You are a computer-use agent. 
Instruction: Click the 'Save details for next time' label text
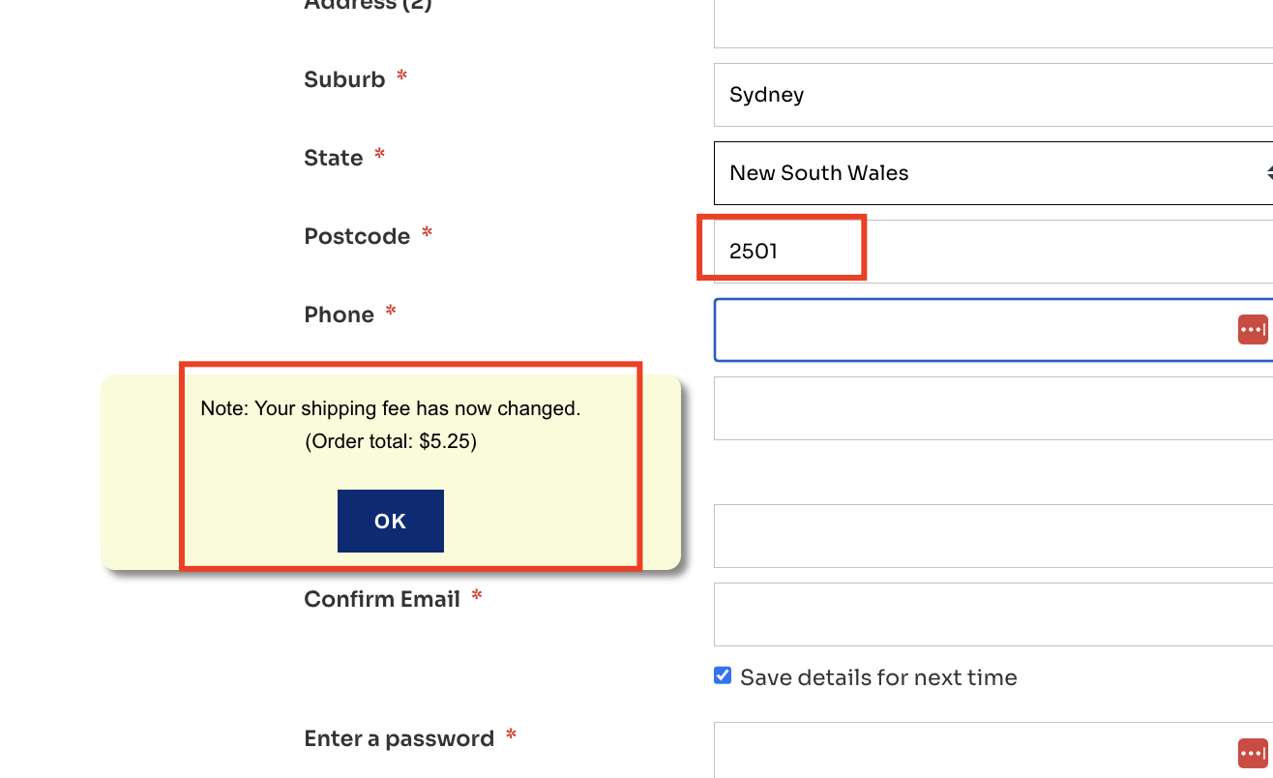pyautogui.click(x=878, y=677)
